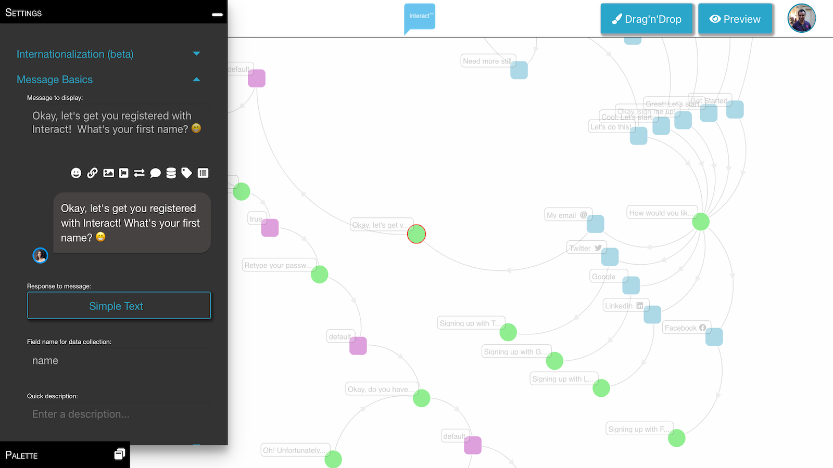Select the 'Cool. Let's start' blue node

[x=661, y=126]
